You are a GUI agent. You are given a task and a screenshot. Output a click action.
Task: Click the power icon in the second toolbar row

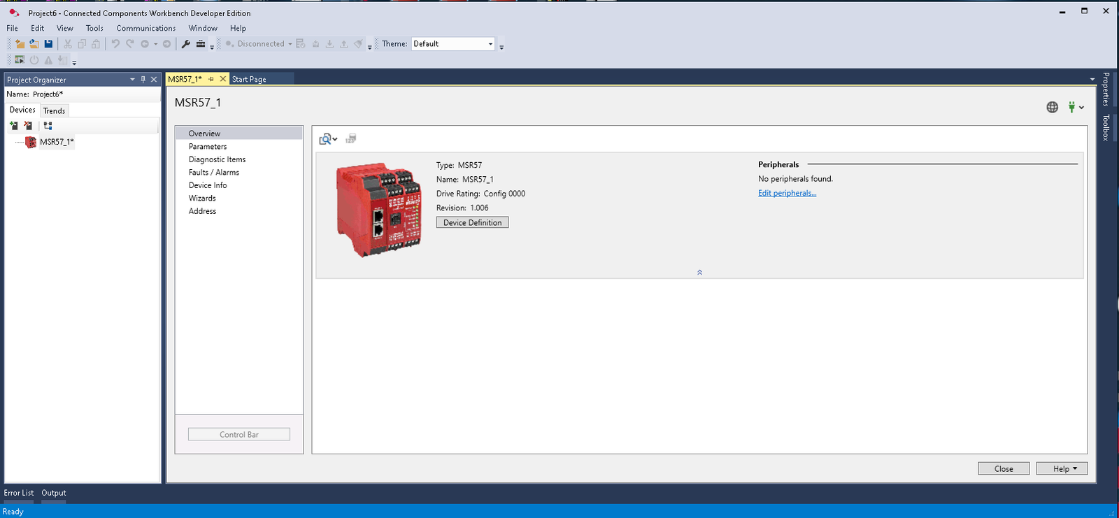click(34, 60)
